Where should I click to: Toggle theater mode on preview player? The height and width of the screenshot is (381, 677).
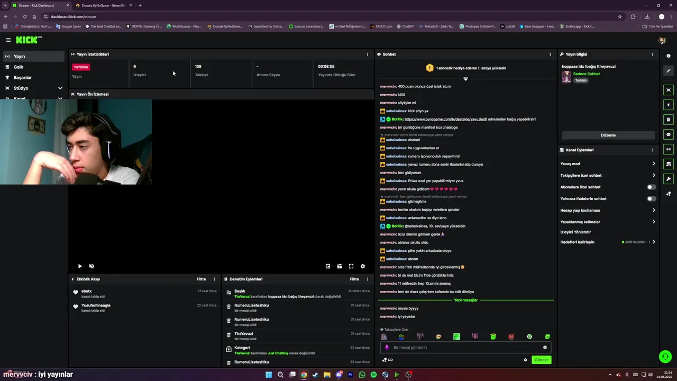[x=340, y=266]
